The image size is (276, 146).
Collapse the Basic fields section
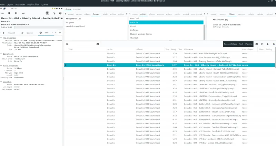point(1,54)
